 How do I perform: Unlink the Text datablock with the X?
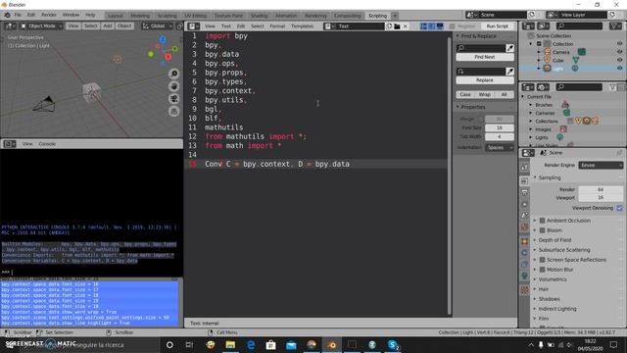click(x=405, y=26)
